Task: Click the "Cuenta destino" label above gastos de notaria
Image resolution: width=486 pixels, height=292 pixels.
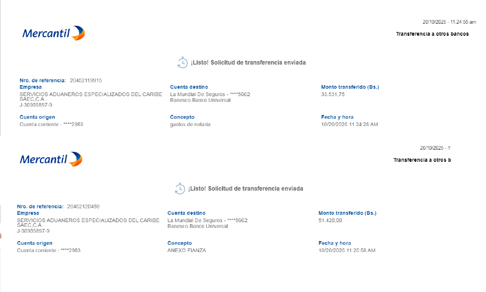Action: 189,87
